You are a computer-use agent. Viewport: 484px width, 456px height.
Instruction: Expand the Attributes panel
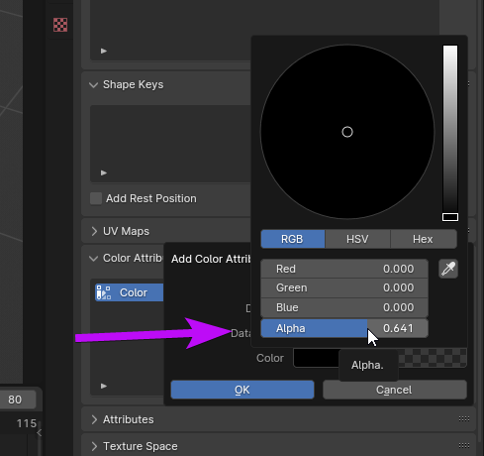coord(94,419)
